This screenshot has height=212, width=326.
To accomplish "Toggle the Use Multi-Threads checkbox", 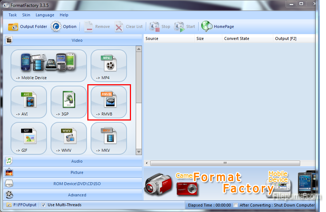I will 44,205.
